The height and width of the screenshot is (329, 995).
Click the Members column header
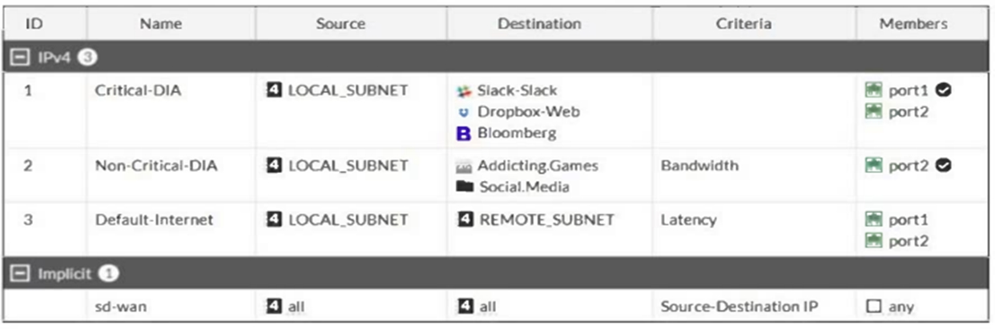[913, 24]
